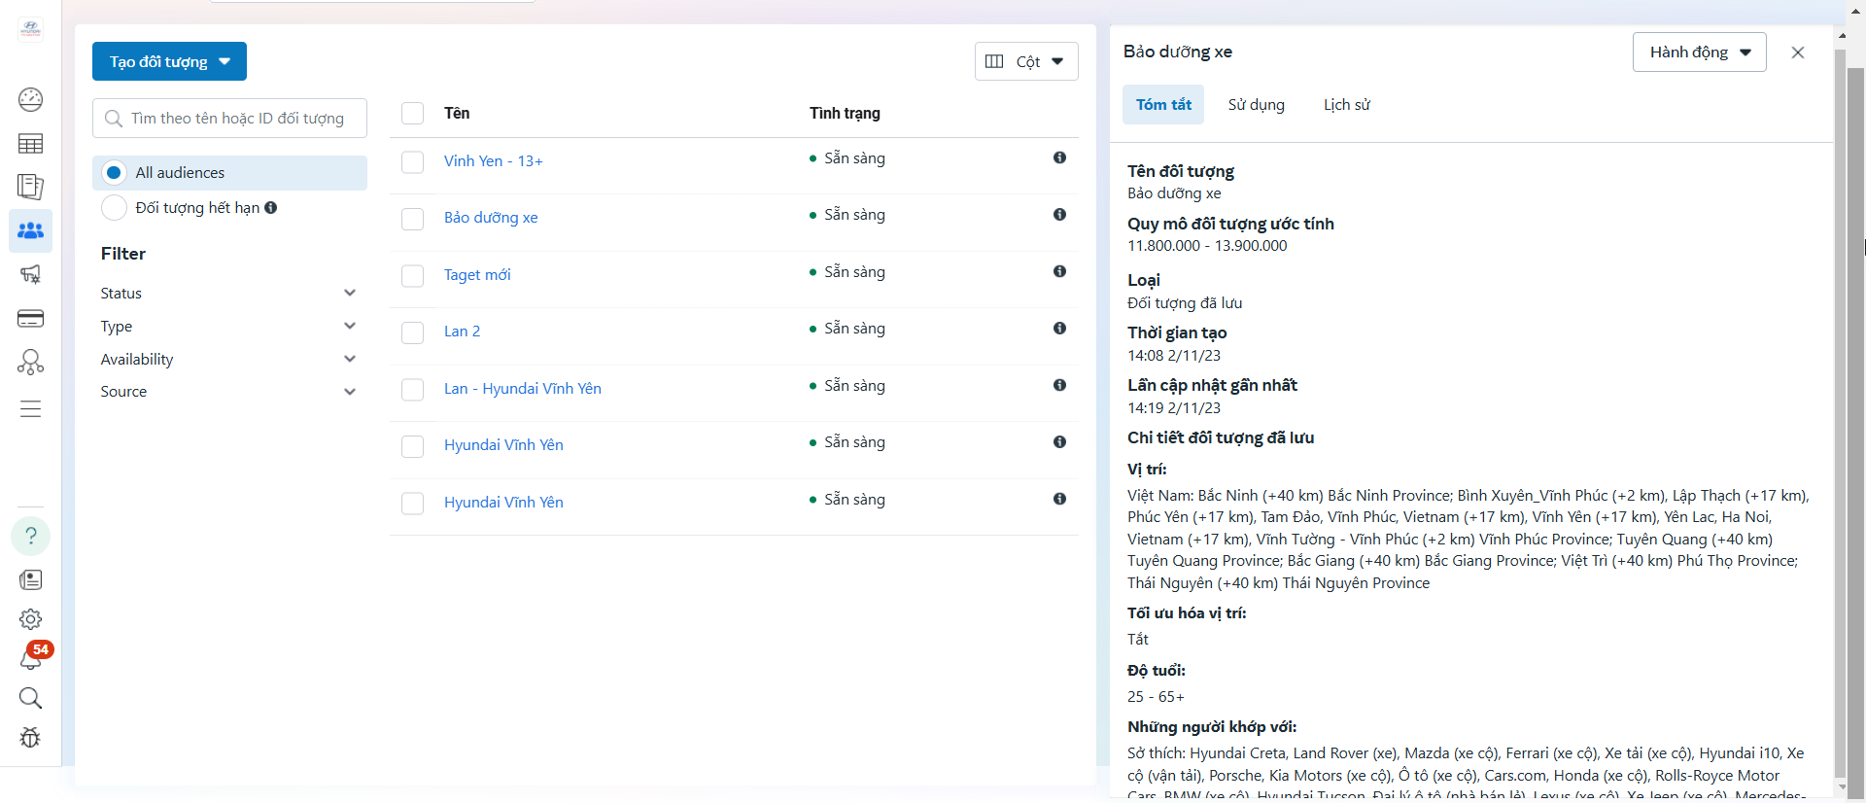
Task: Click the audience name or ID search field
Action: pyautogui.click(x=237, y=119)
